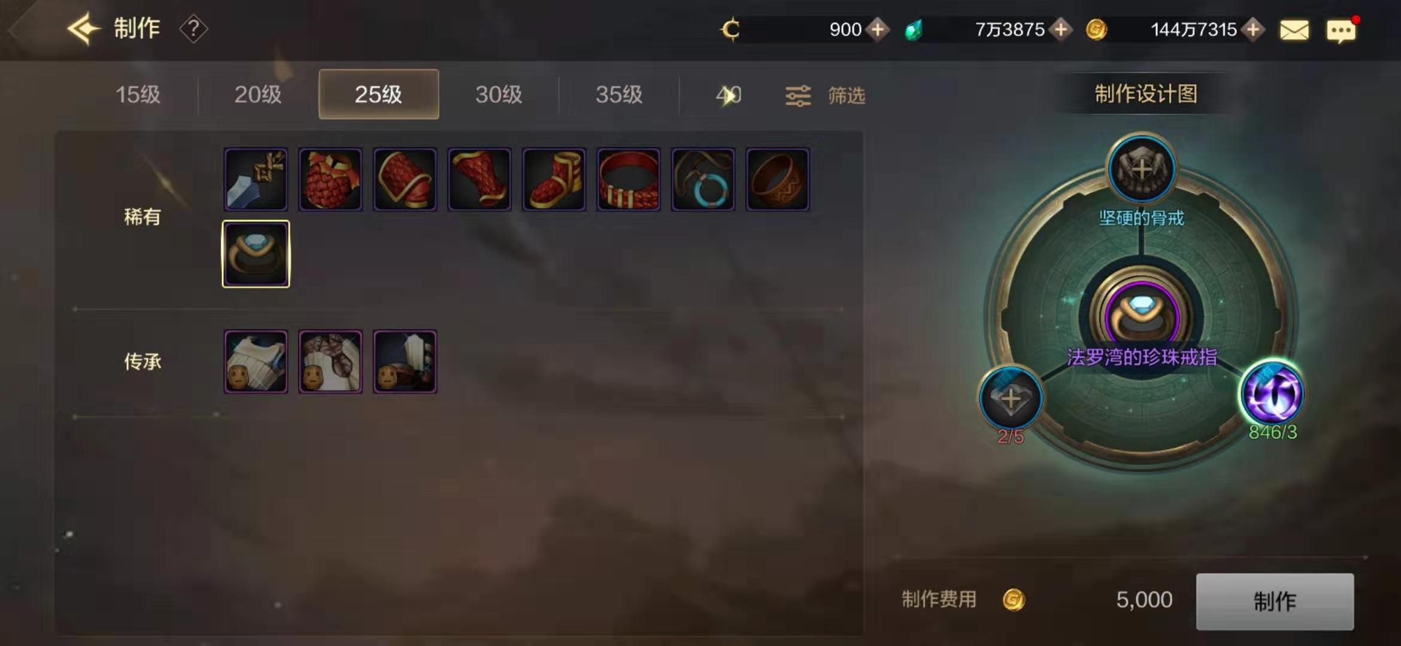Add gold using plus beside 144万7315

[x=1253, y=29]
